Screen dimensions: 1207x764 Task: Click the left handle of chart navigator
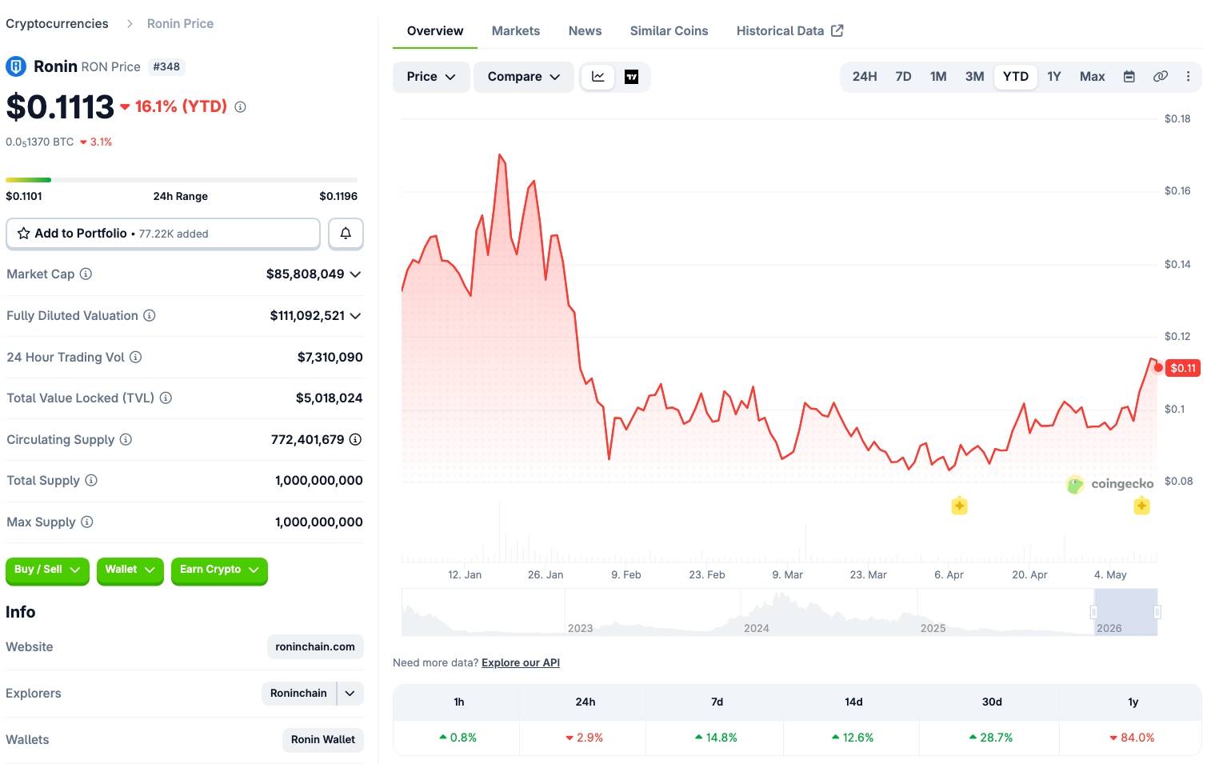pos(1093,612)
